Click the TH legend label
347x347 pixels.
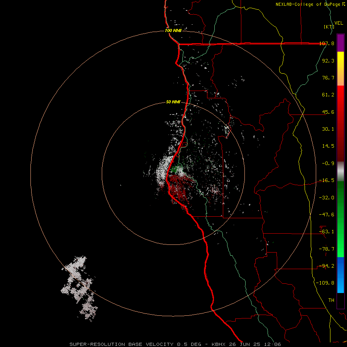(x=331, y=300)
